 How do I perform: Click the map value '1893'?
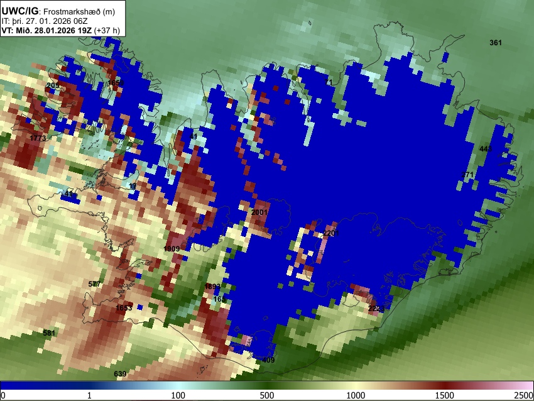(212, 287)
